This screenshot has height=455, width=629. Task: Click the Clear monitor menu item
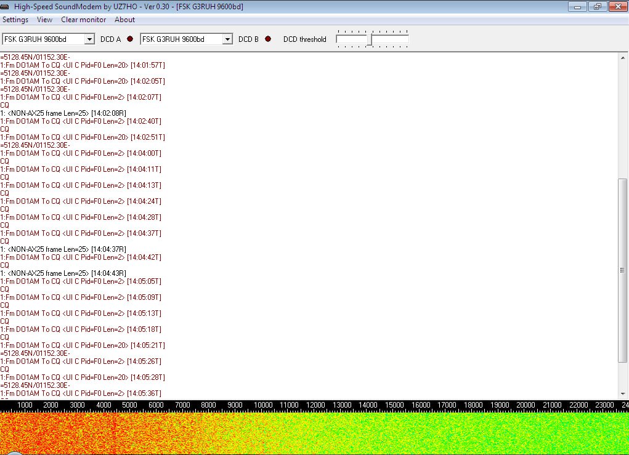coord(83,20)
